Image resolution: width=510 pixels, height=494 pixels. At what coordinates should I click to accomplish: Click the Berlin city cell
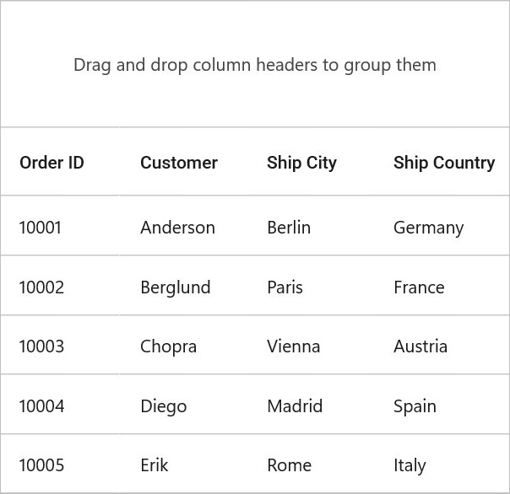tap(289, 228)
